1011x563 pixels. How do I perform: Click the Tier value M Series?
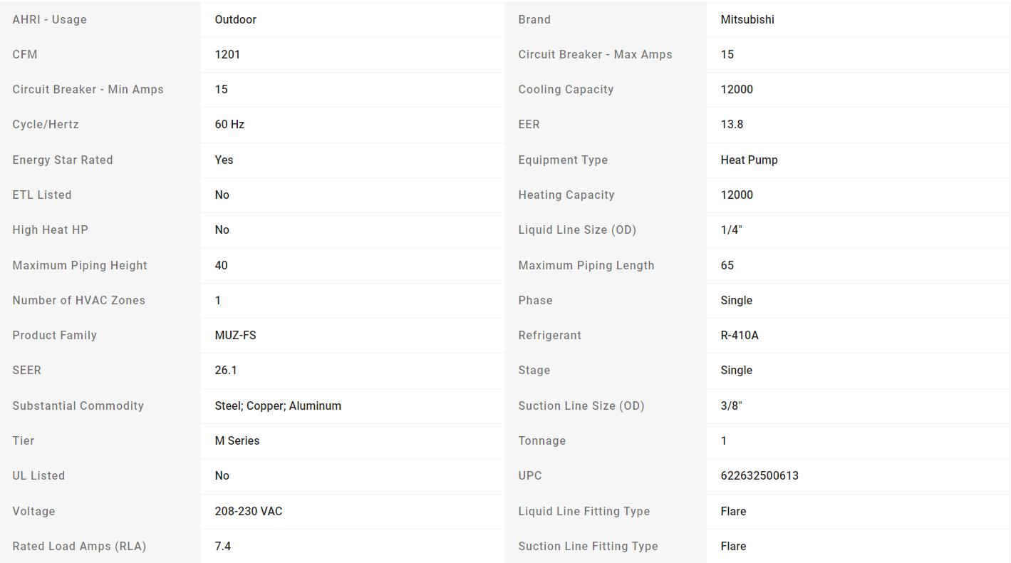click(x=237, y=440)
